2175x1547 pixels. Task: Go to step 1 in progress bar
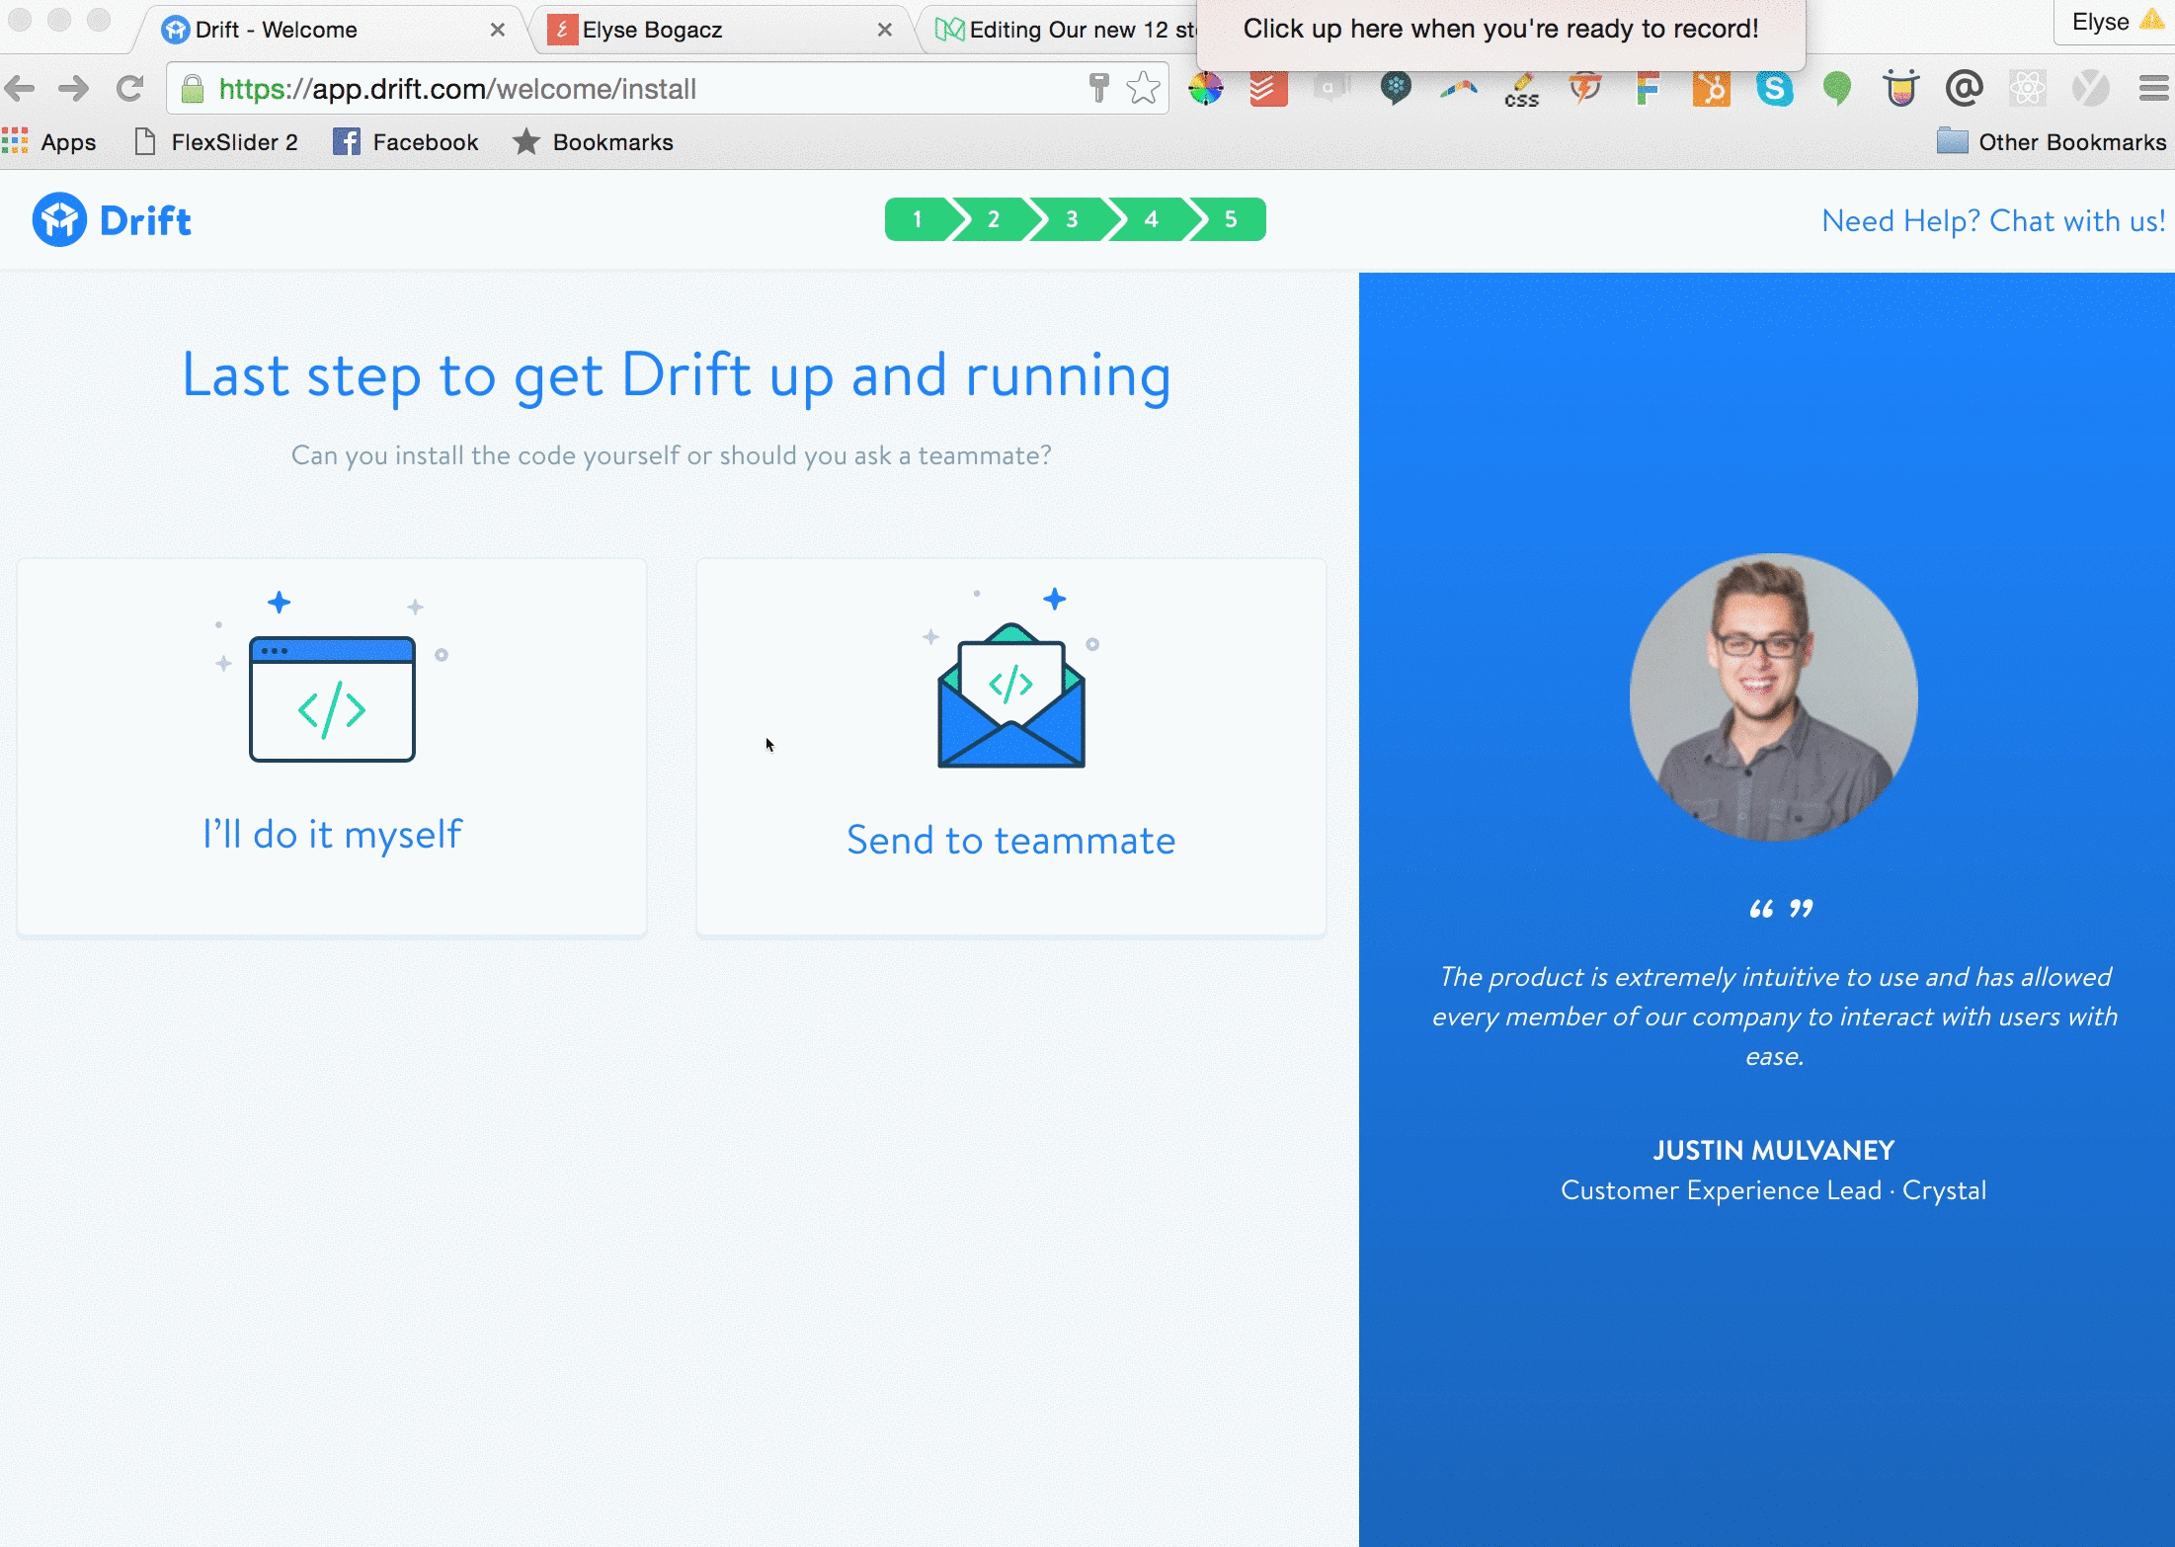coord(917,219)
